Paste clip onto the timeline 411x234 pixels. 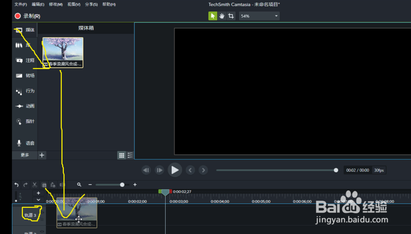point(53,185)
